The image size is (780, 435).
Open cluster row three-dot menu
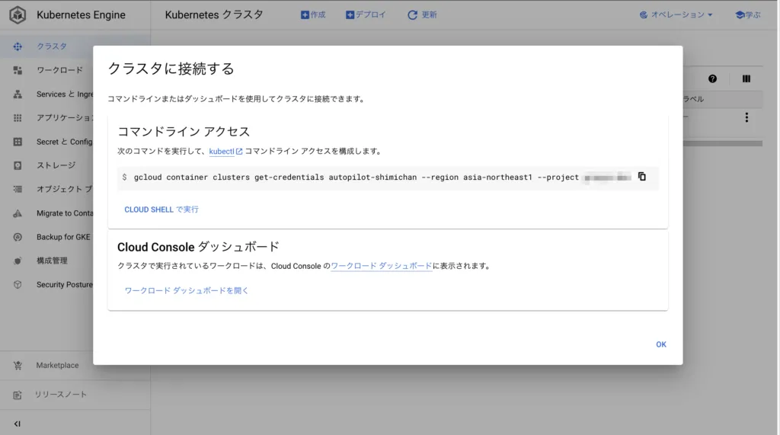coord(746,117)
